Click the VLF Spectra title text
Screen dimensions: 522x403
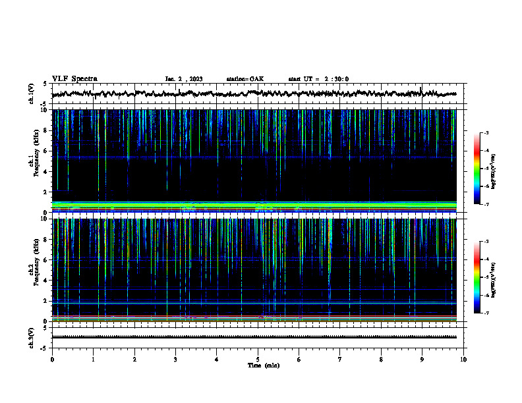click(74, 79)
